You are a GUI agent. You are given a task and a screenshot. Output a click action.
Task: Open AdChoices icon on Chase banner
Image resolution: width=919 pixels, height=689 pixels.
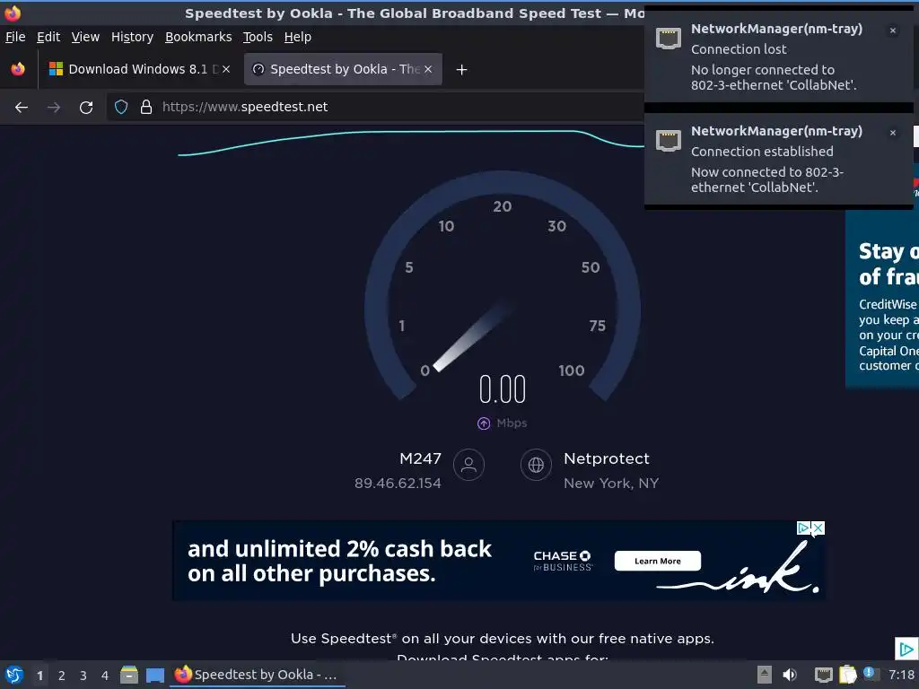tap(804, 528)
